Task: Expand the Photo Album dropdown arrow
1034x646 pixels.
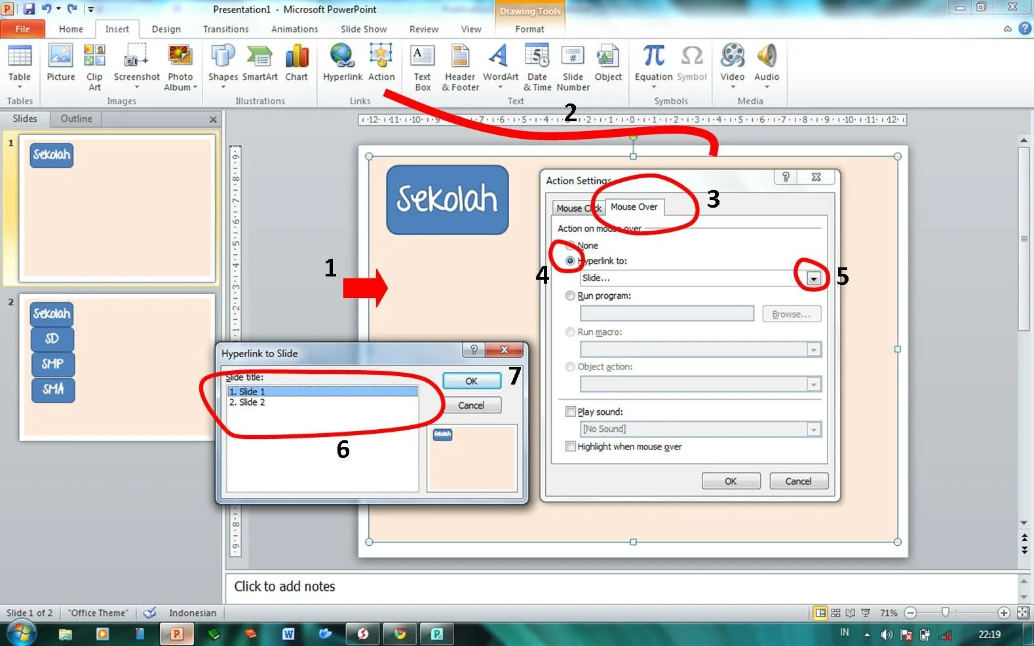Action: click(195, 87)
